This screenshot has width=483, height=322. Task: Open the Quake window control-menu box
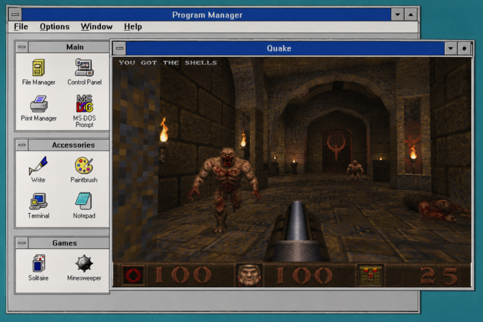119,48
